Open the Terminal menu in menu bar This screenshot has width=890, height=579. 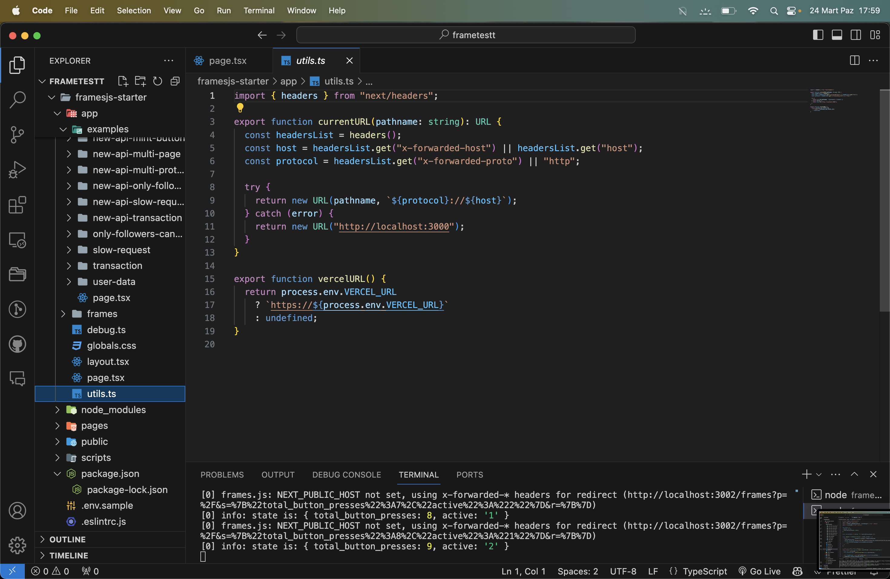click(x=259, y=11)
